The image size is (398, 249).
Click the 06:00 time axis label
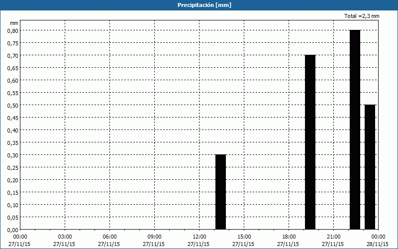pos(109,237)
